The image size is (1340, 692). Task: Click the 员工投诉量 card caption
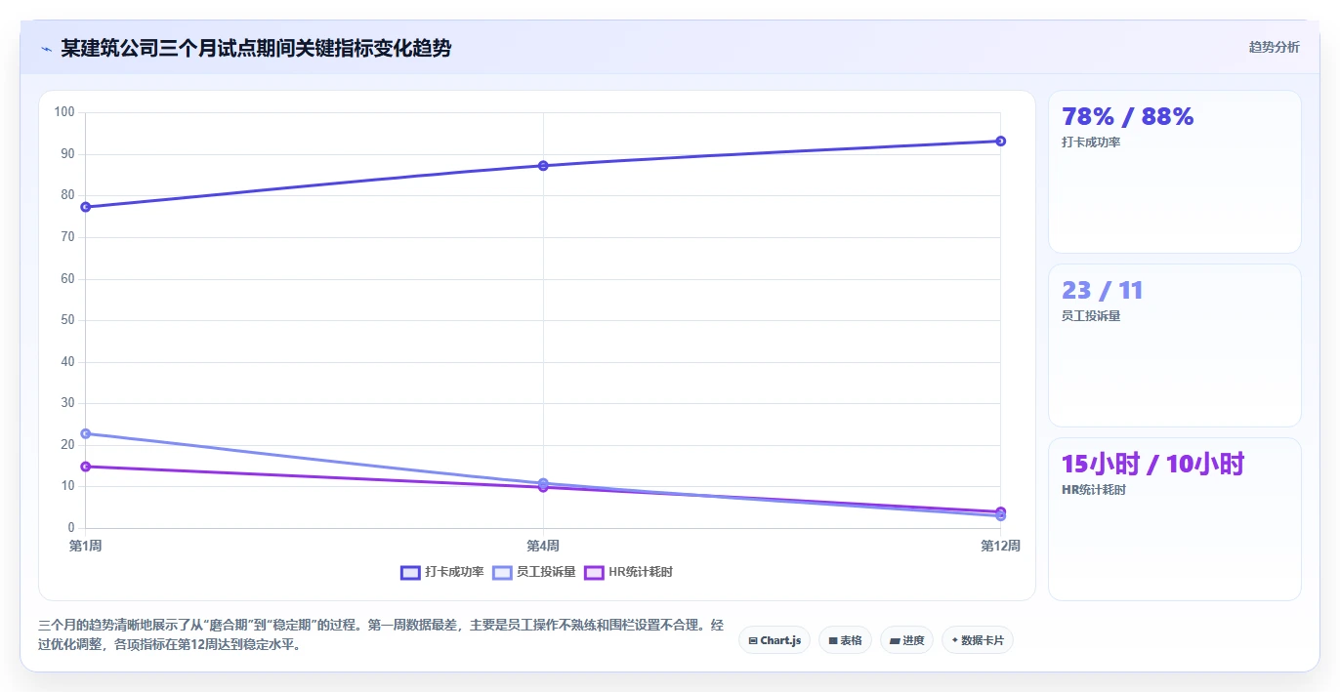pos(1091,316)
